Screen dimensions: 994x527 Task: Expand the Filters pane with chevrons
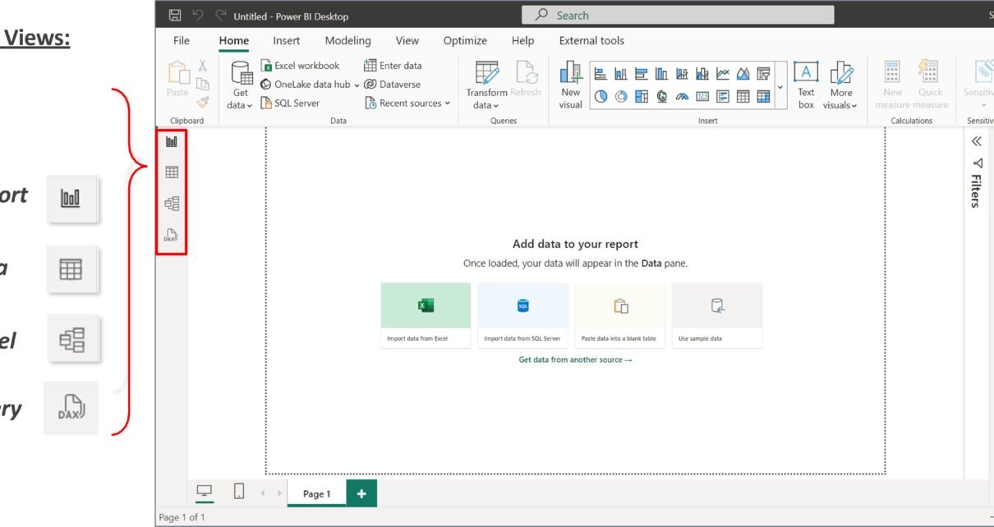coord(977,141)
